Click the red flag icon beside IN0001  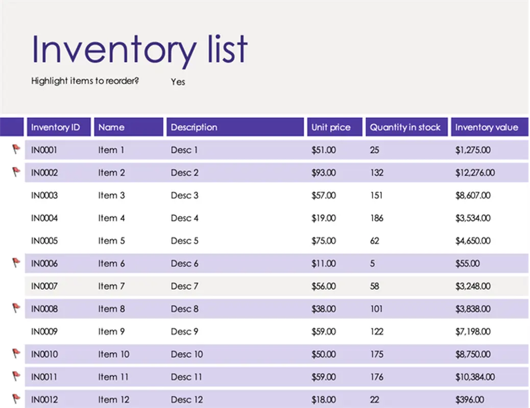tap(16, 149)
